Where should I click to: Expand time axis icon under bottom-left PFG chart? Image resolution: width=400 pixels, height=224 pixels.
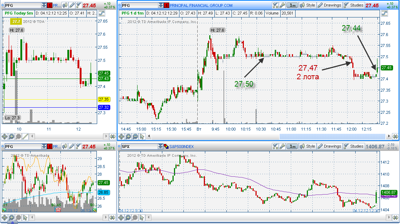[112, 217]
